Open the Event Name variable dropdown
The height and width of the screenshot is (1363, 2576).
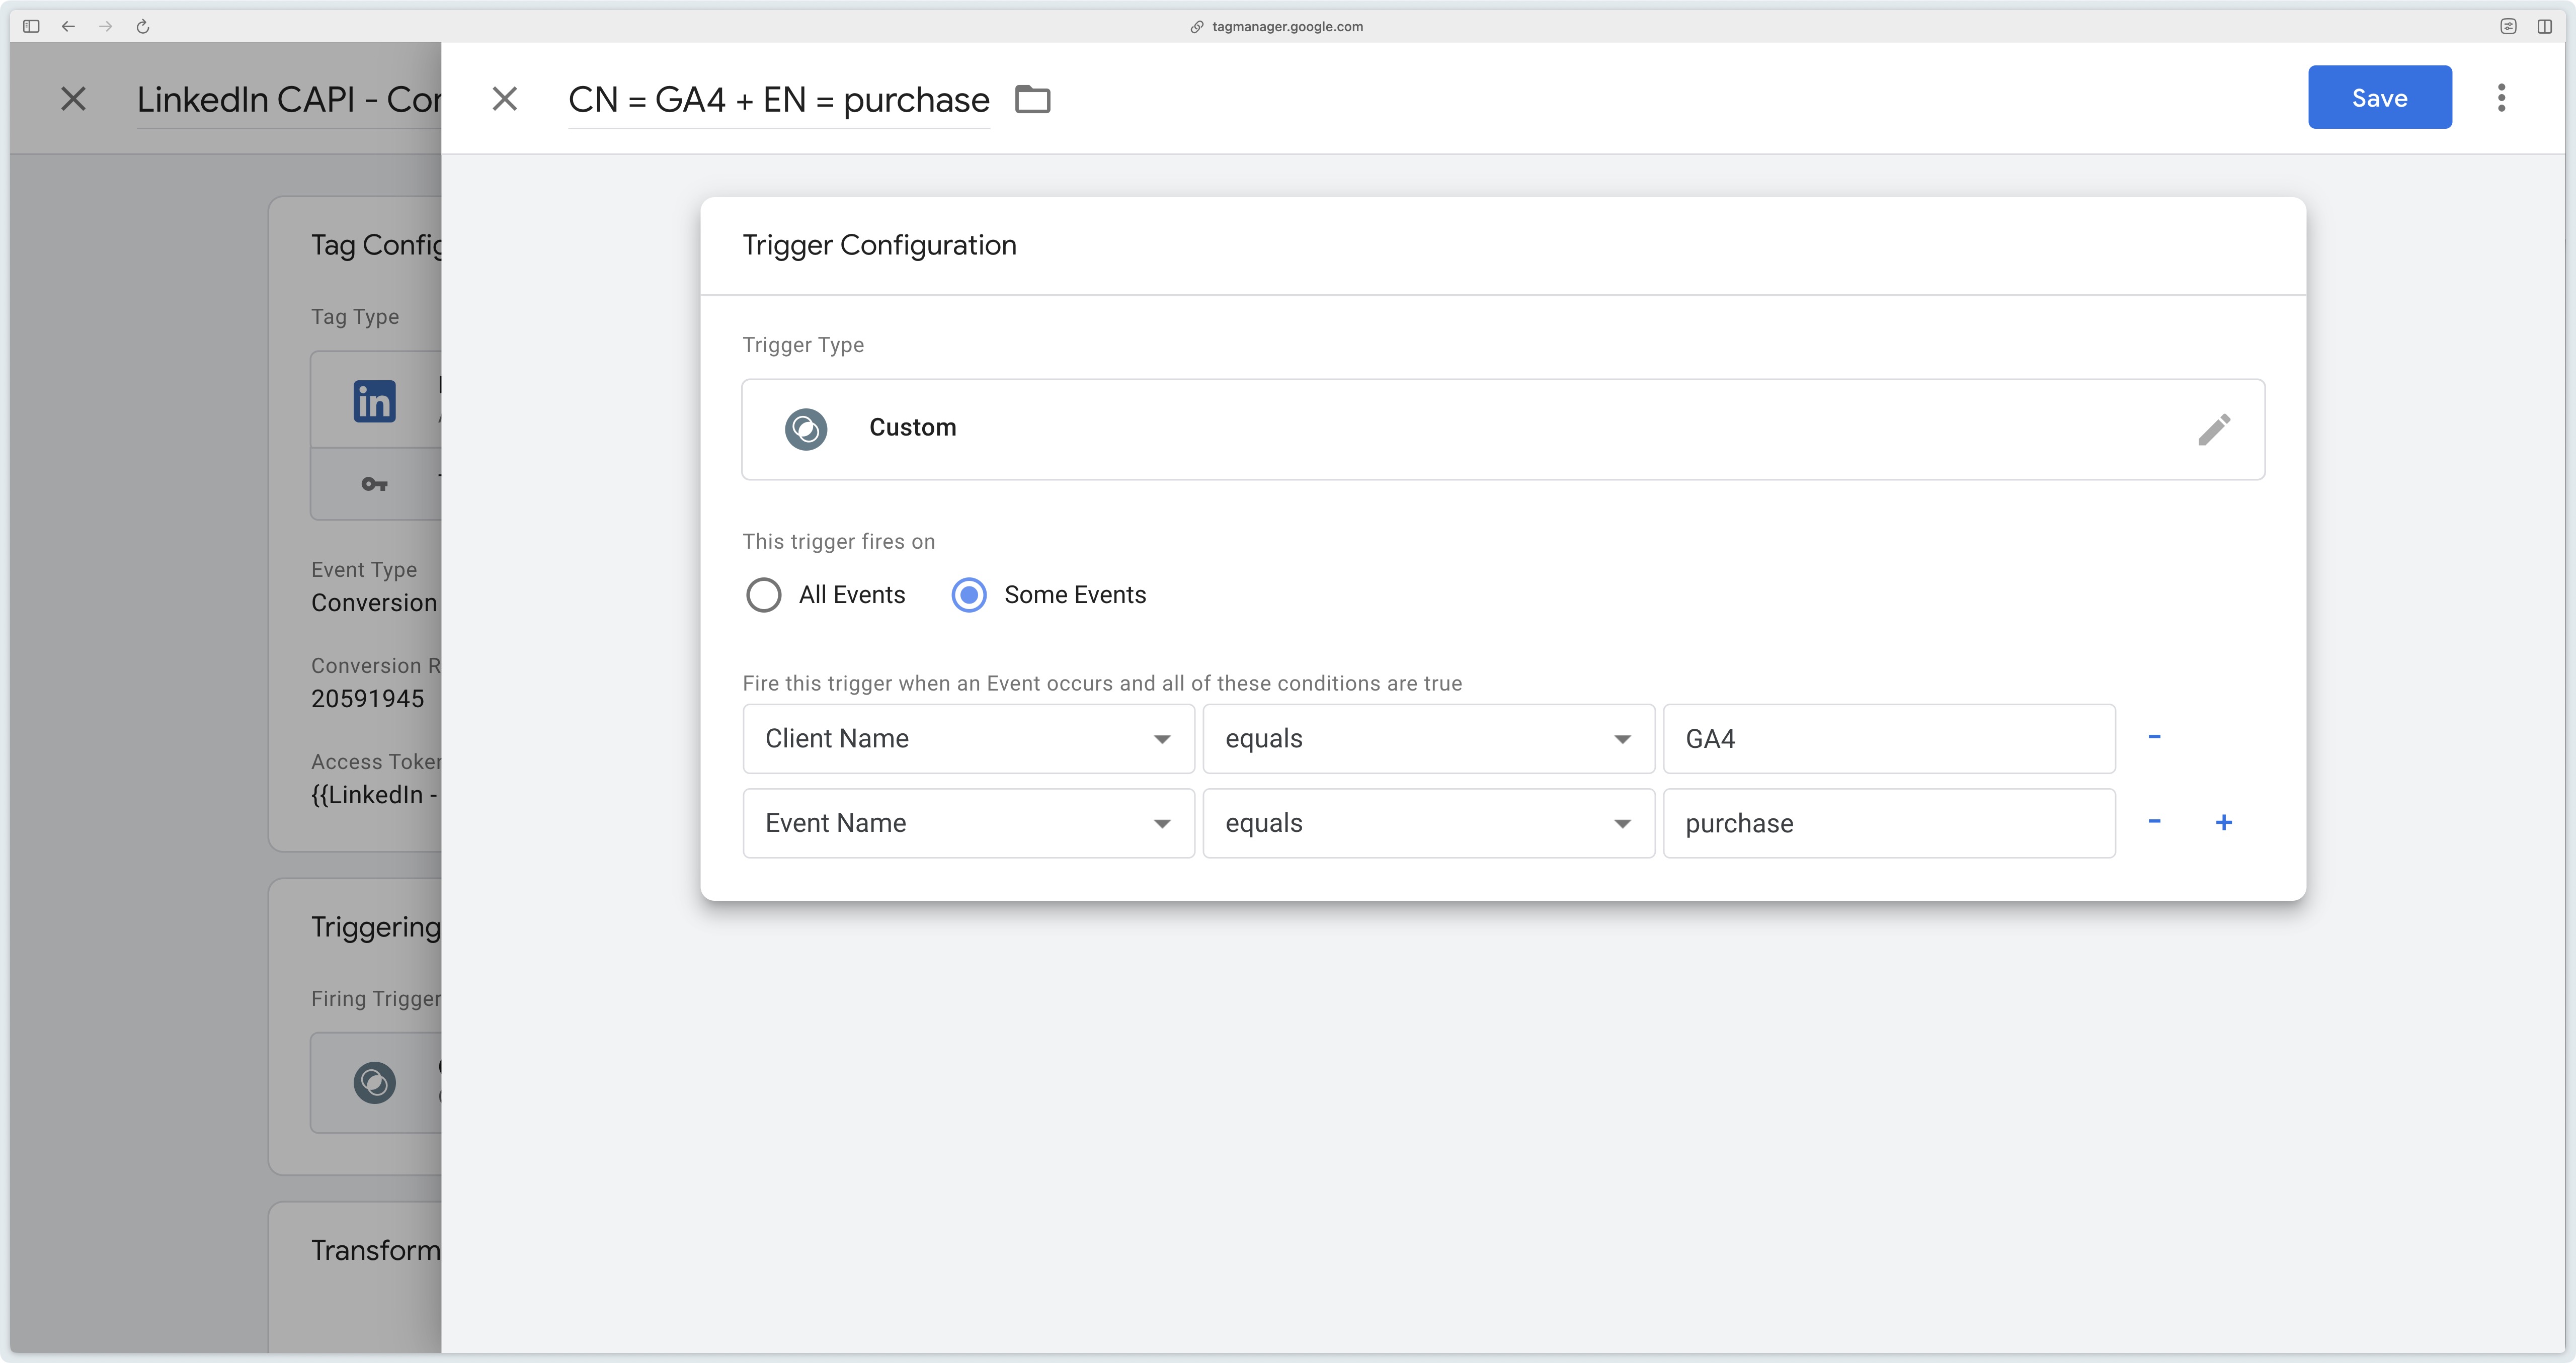click(x=968, y=823)
